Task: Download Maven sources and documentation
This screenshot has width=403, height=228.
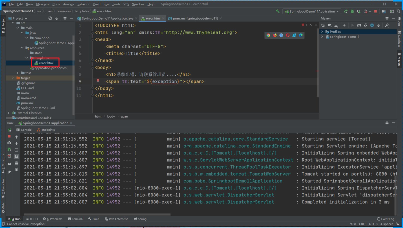Action: click(x=336, y=25)
